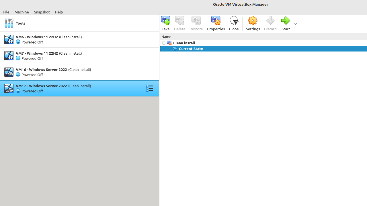Click the Clone sheep icon
367x206 pixels.
tap(234, 21)
